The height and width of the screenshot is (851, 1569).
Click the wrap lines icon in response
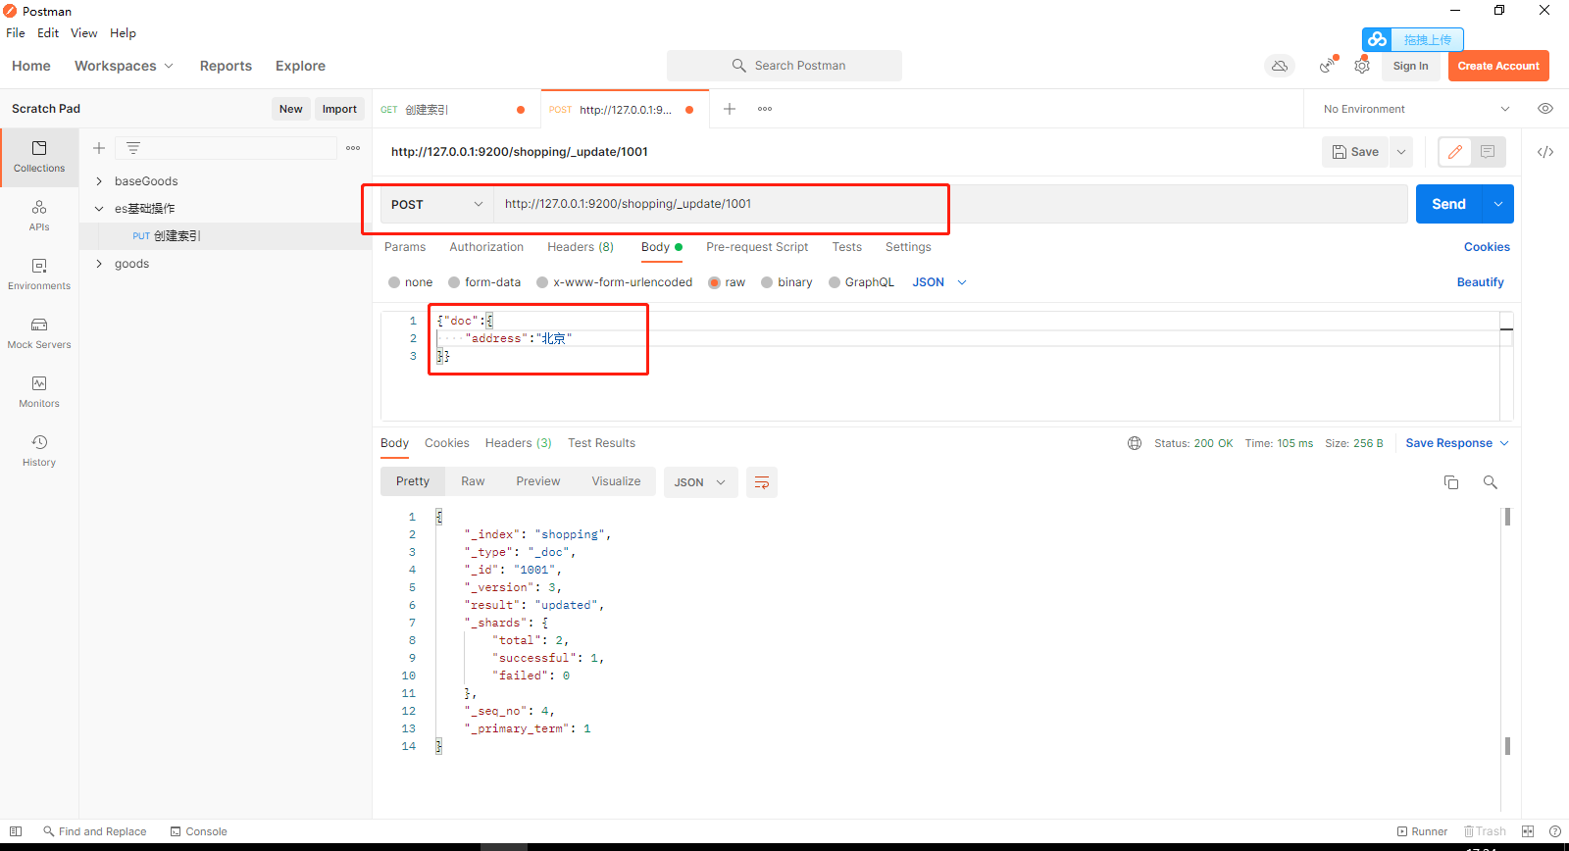(x=762, y=482)
